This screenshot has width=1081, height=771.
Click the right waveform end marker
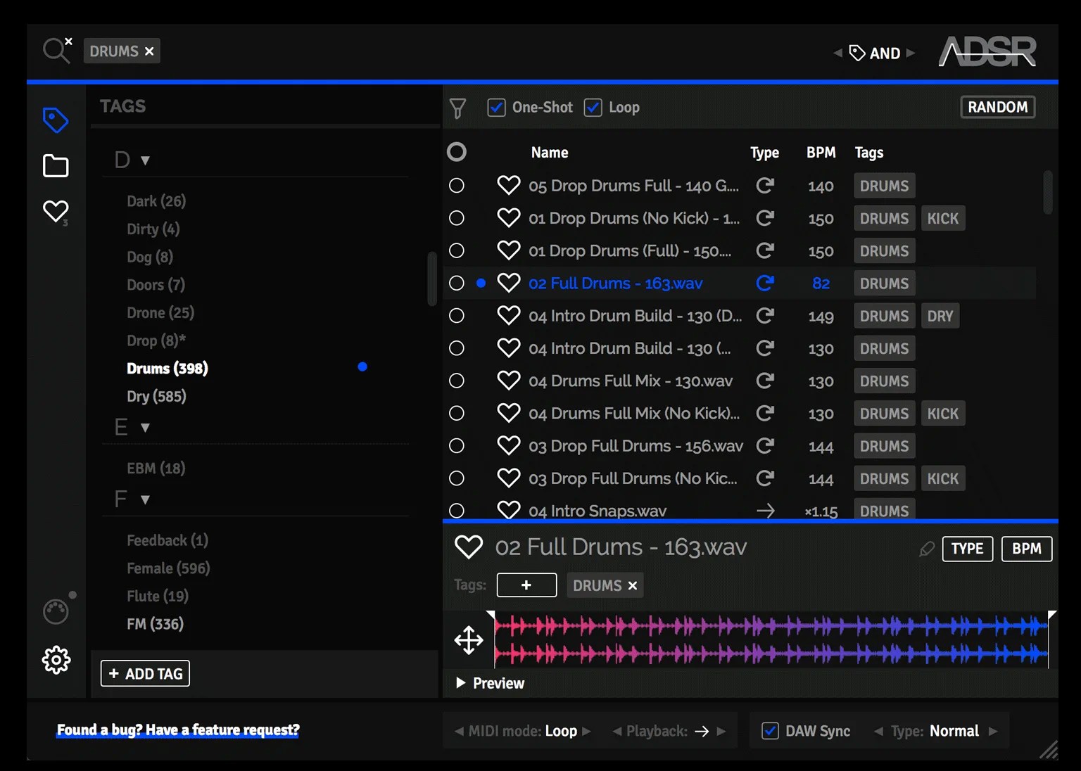tap(1052, 616)
